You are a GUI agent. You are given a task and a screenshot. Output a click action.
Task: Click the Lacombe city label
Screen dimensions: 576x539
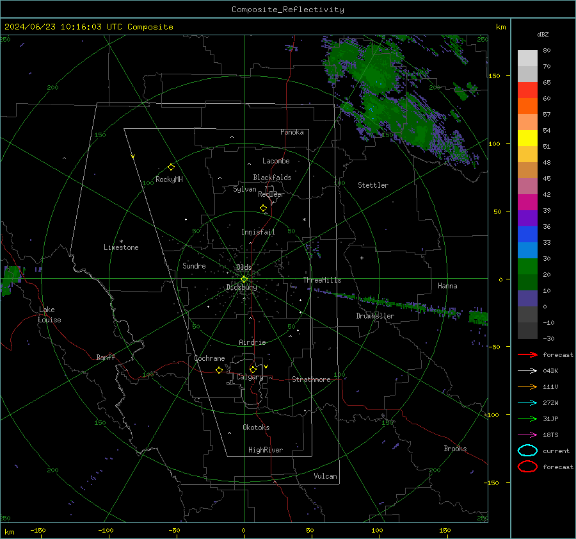click(x=276, y=161)
